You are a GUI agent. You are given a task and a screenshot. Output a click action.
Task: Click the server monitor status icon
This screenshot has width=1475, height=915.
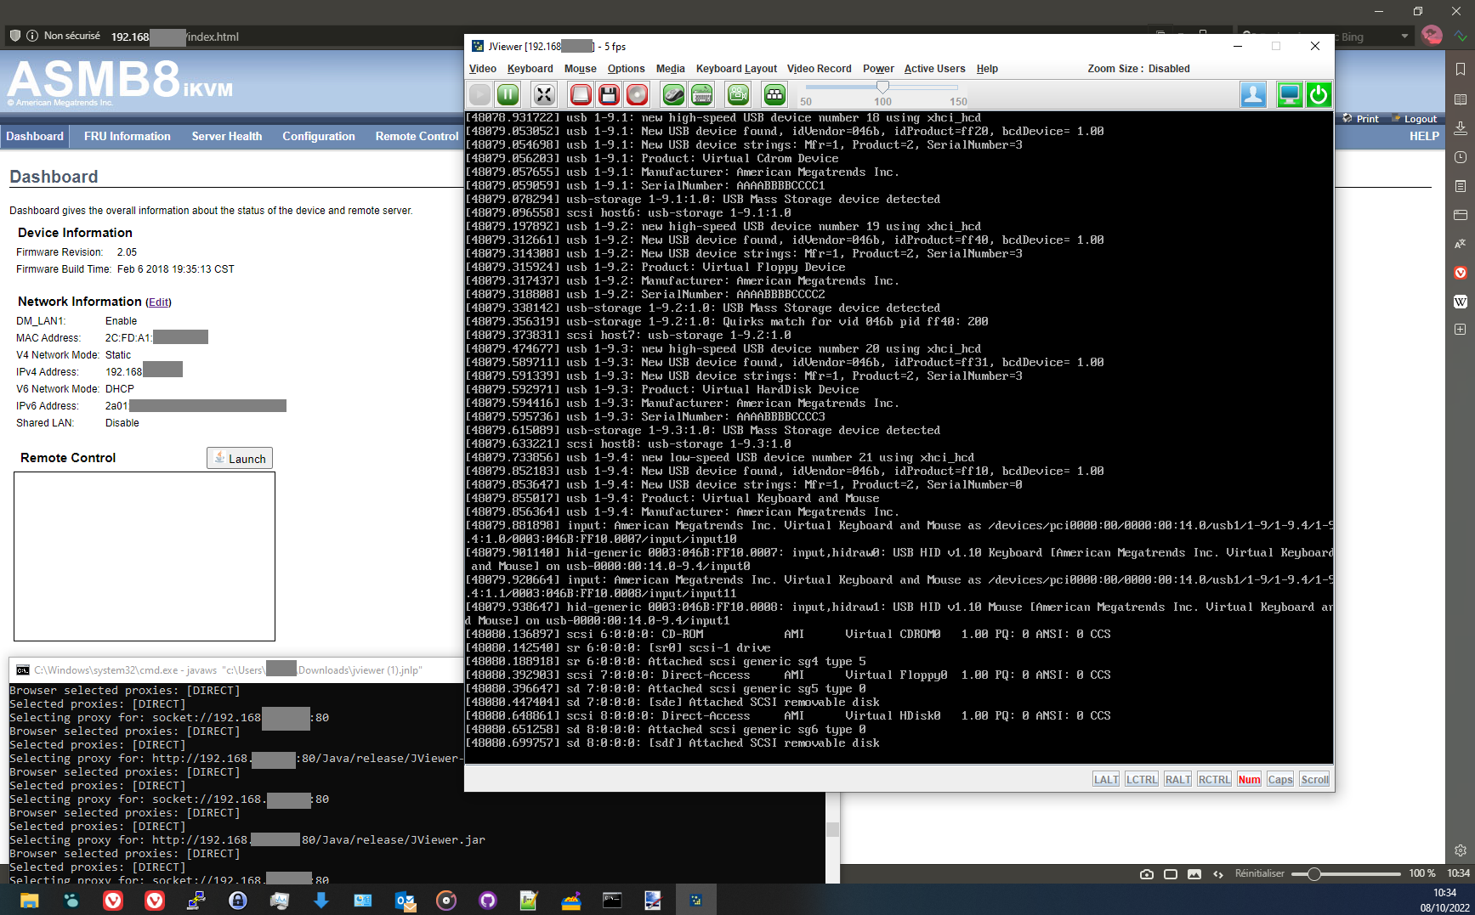click(x=1289, y=94)
